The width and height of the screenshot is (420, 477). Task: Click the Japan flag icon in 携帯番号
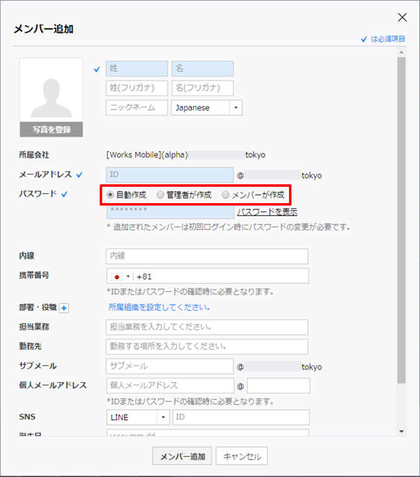pos(116,276)
